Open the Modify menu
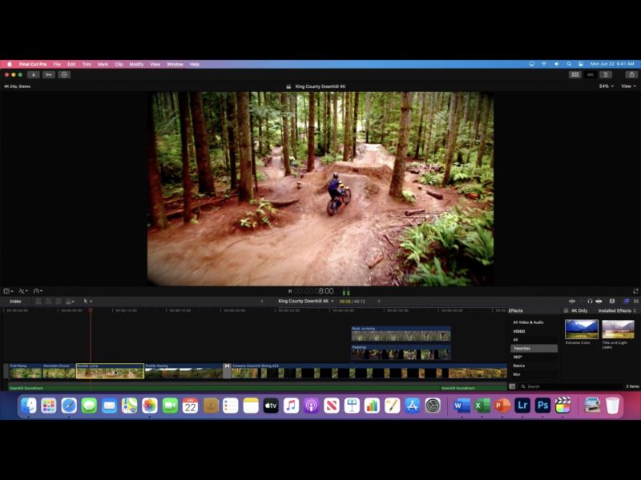This screenshot has width=641, height=480. (136, 64)
